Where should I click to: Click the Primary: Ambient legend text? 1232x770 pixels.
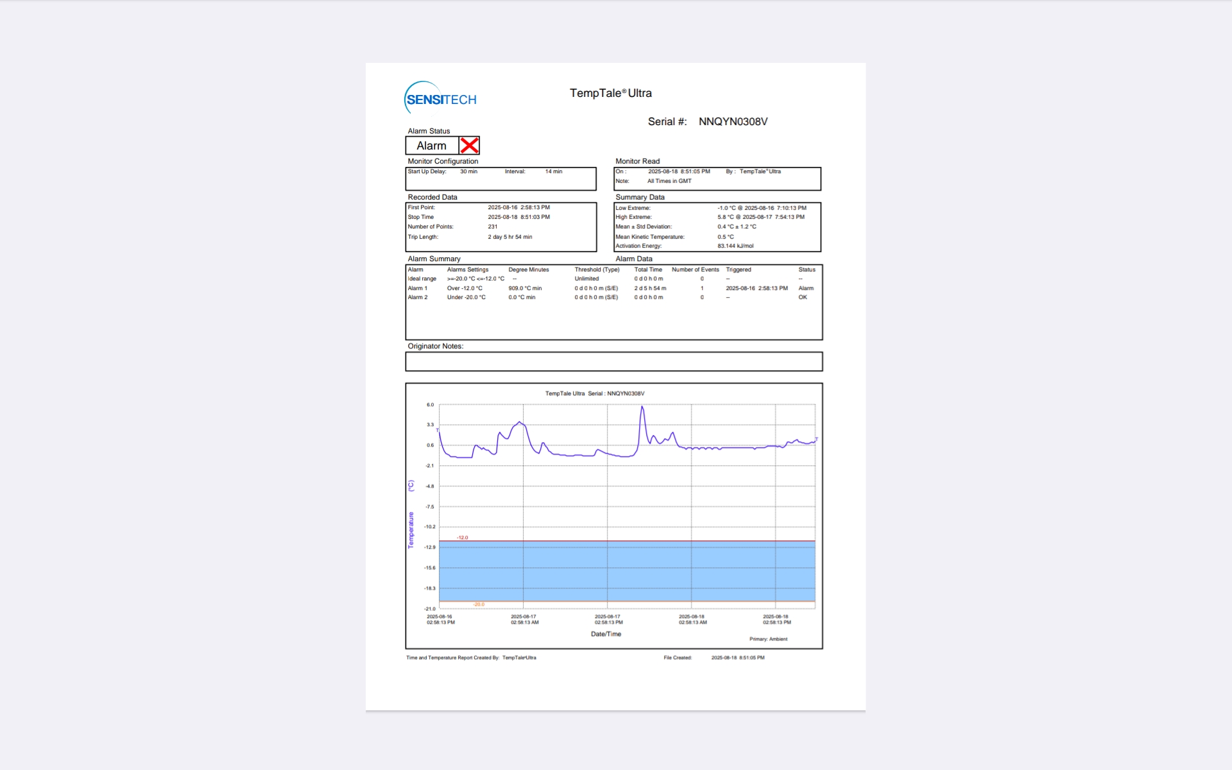[768, 639]
